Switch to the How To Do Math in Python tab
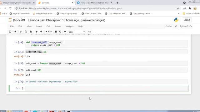Viewport: 200px width, 112px height. (94, 3)
